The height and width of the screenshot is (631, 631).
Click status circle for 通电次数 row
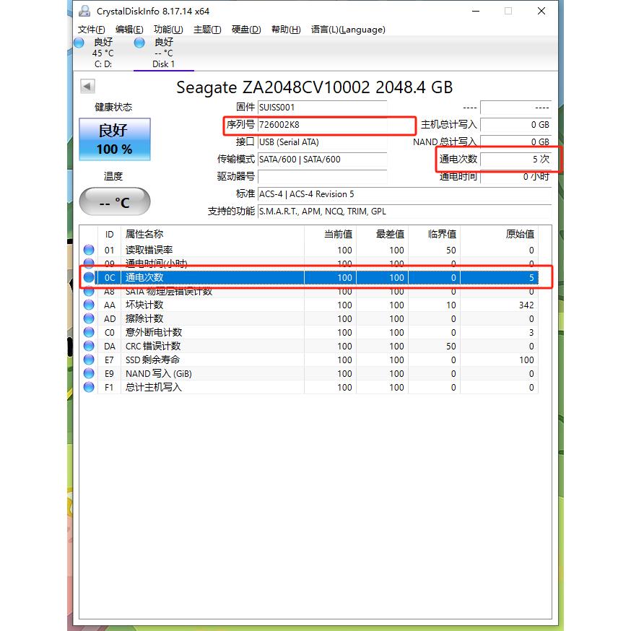click(x=89, y=277)
